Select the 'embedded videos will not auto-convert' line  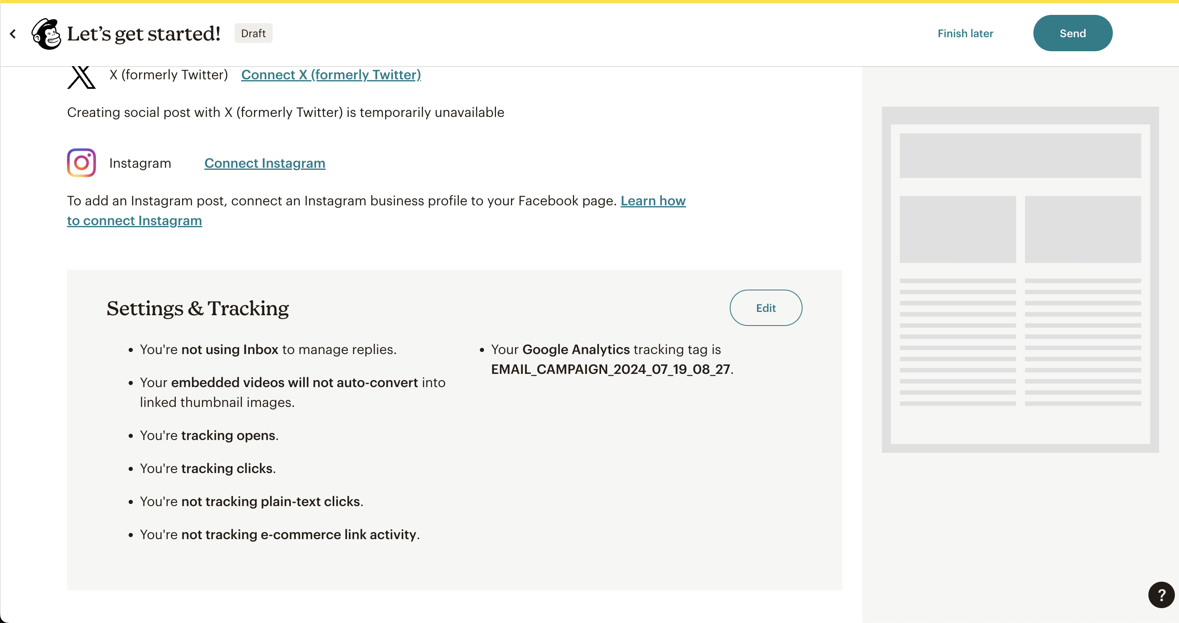(x=292, y=392)
